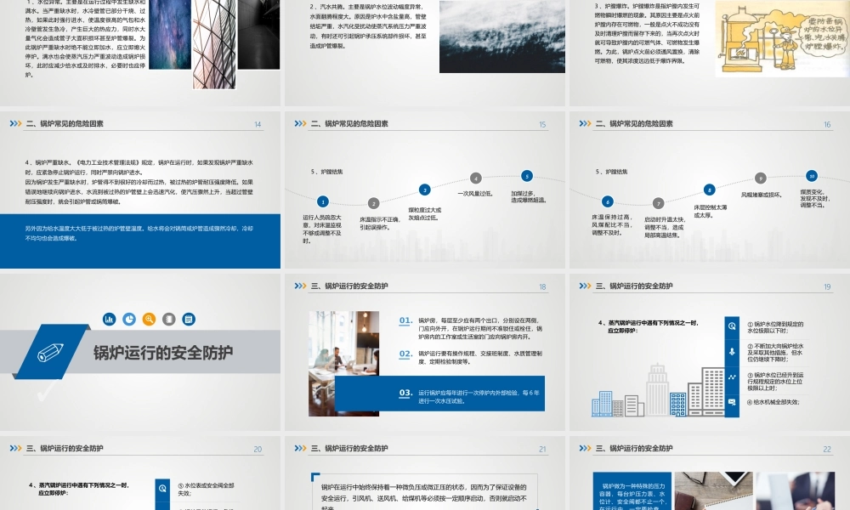850x510 pixels.
Task: Select circle 5 labeled 加煤过多 on slide 15
Action: pyautogui.click(x=526, y=176)
